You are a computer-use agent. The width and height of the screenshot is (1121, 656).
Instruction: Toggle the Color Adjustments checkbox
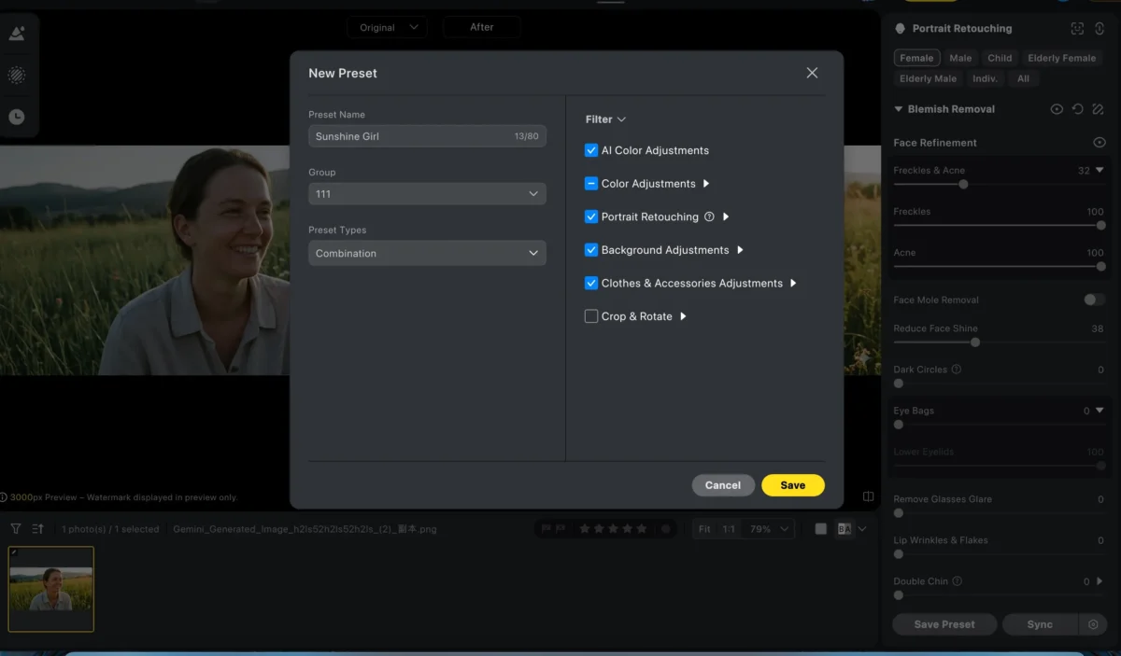pyautogui.click(x=591, y=184)
